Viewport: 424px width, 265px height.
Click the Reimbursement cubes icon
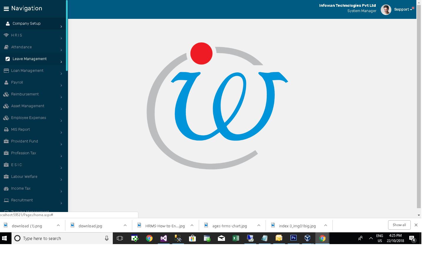click(6, 94)
